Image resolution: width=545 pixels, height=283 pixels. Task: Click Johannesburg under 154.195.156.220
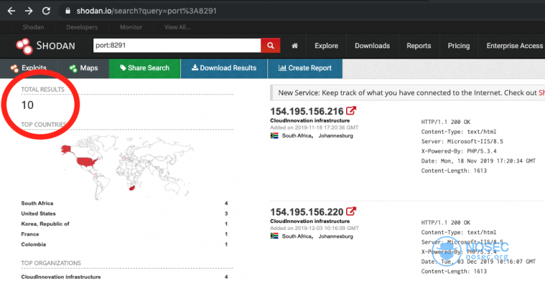(x=336, y=236)
